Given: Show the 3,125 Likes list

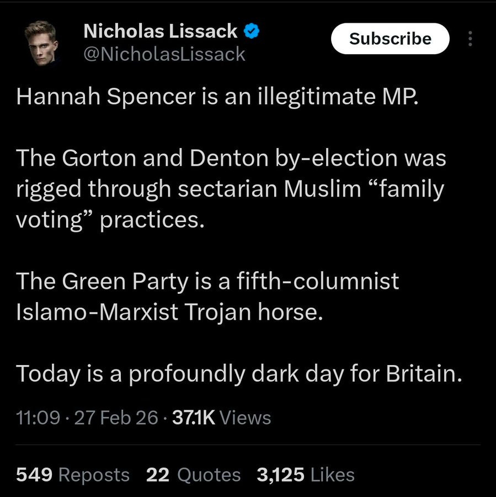Looking at the screenshot, I should coord(305,474).
